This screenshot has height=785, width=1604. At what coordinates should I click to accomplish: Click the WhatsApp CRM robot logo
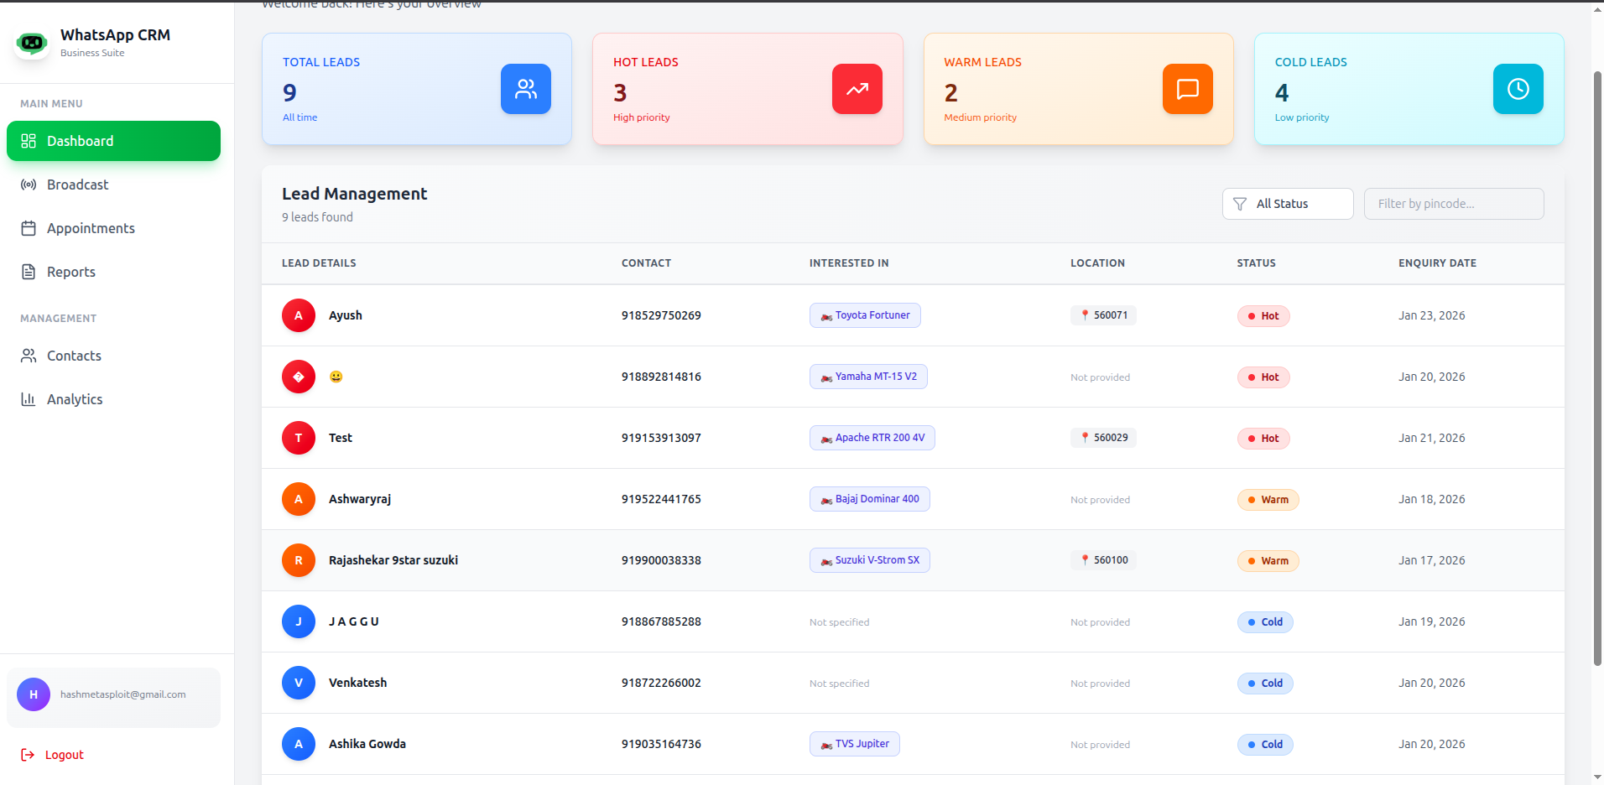[x=32, y=43]
